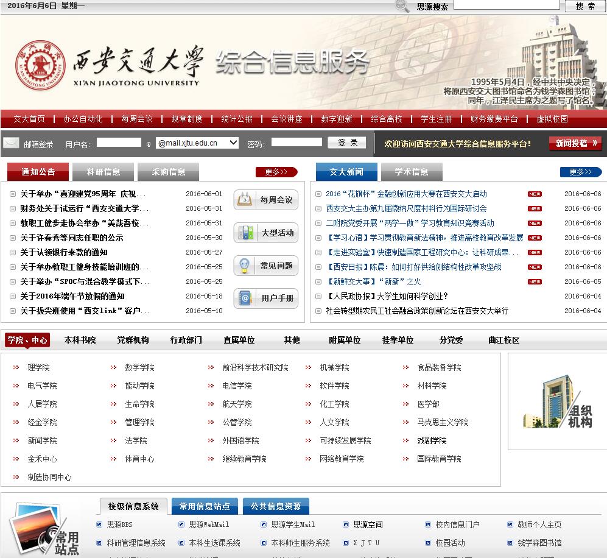Click the red arrow icon before 外国语学院

pos(211,440)
